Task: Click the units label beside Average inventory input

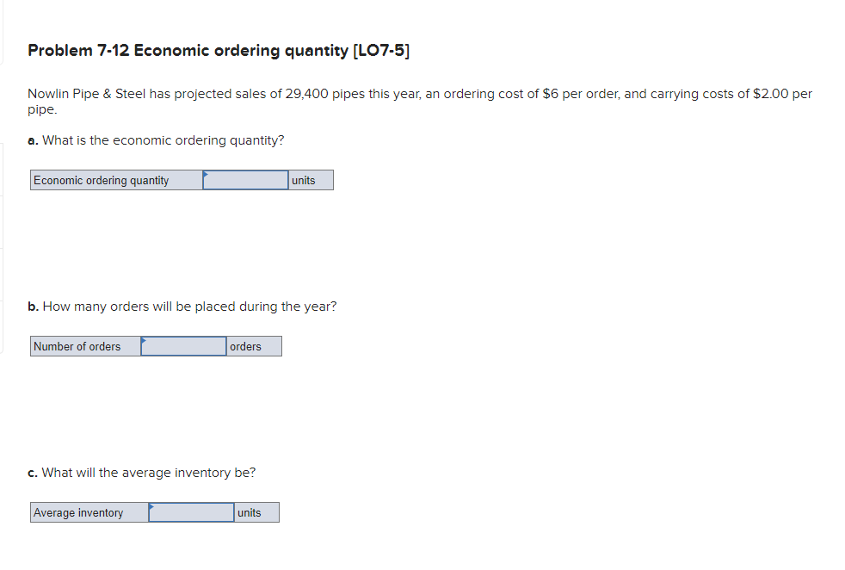Action: tap(250, 512)
